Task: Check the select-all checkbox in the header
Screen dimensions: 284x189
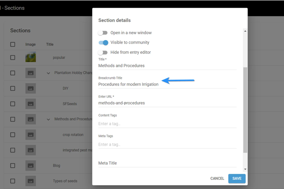Action: pyautogui.click(x=13, y=44)
